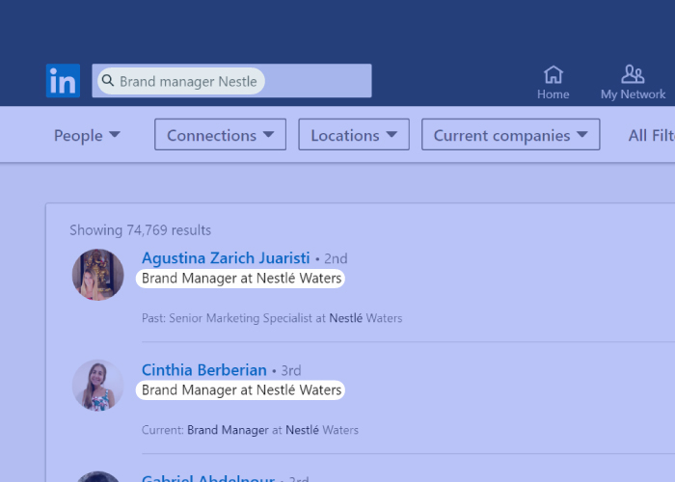675x482 pixels.
Task: Click 'Current: Brand Manager at Nestlé Waters' text
Action: tap(250, 430)
